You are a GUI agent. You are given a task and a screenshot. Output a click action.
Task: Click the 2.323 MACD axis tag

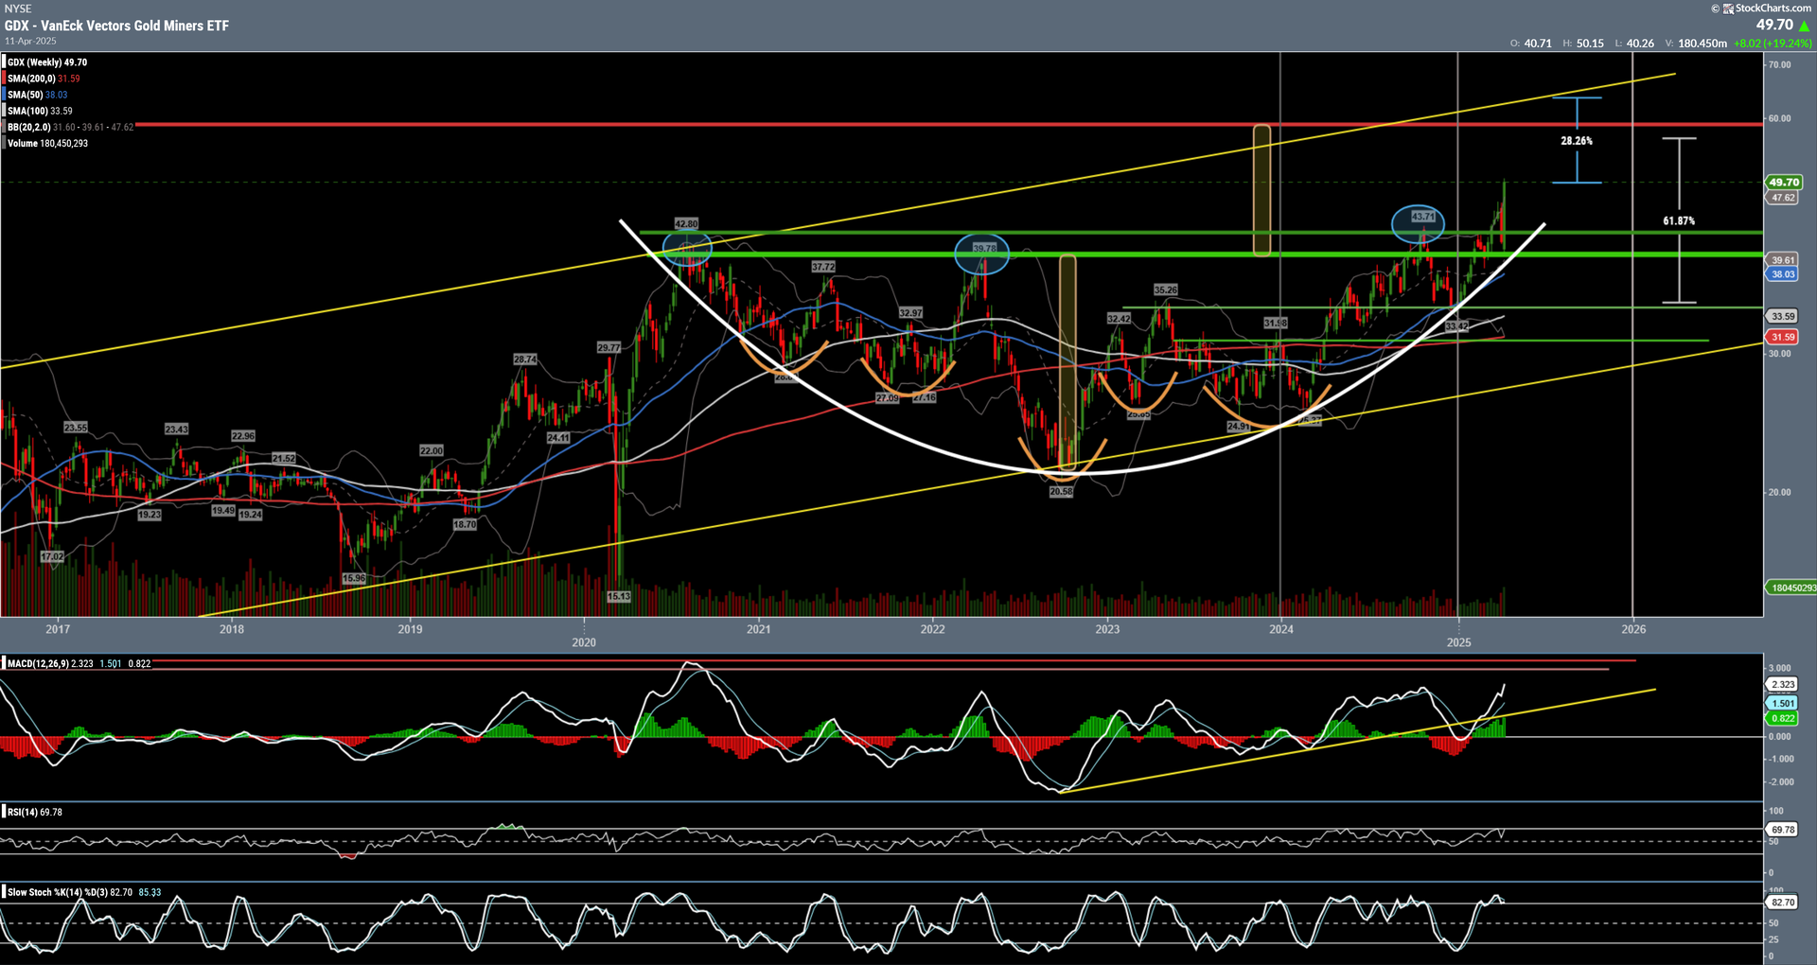[x=1783, y=684]
